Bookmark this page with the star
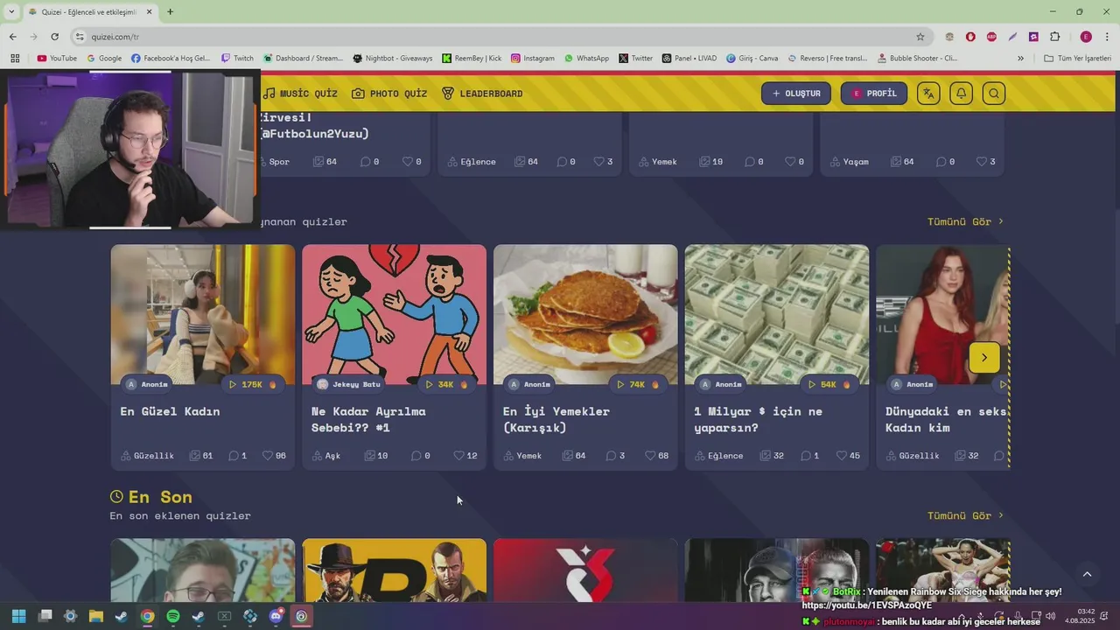 pos(920,37)
